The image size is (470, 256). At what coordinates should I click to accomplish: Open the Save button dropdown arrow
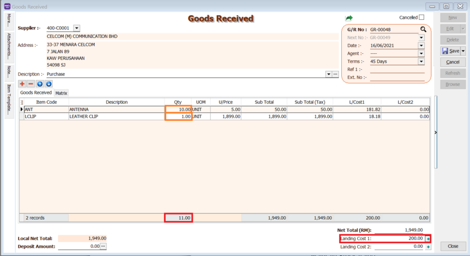click(x=464, y=51)
